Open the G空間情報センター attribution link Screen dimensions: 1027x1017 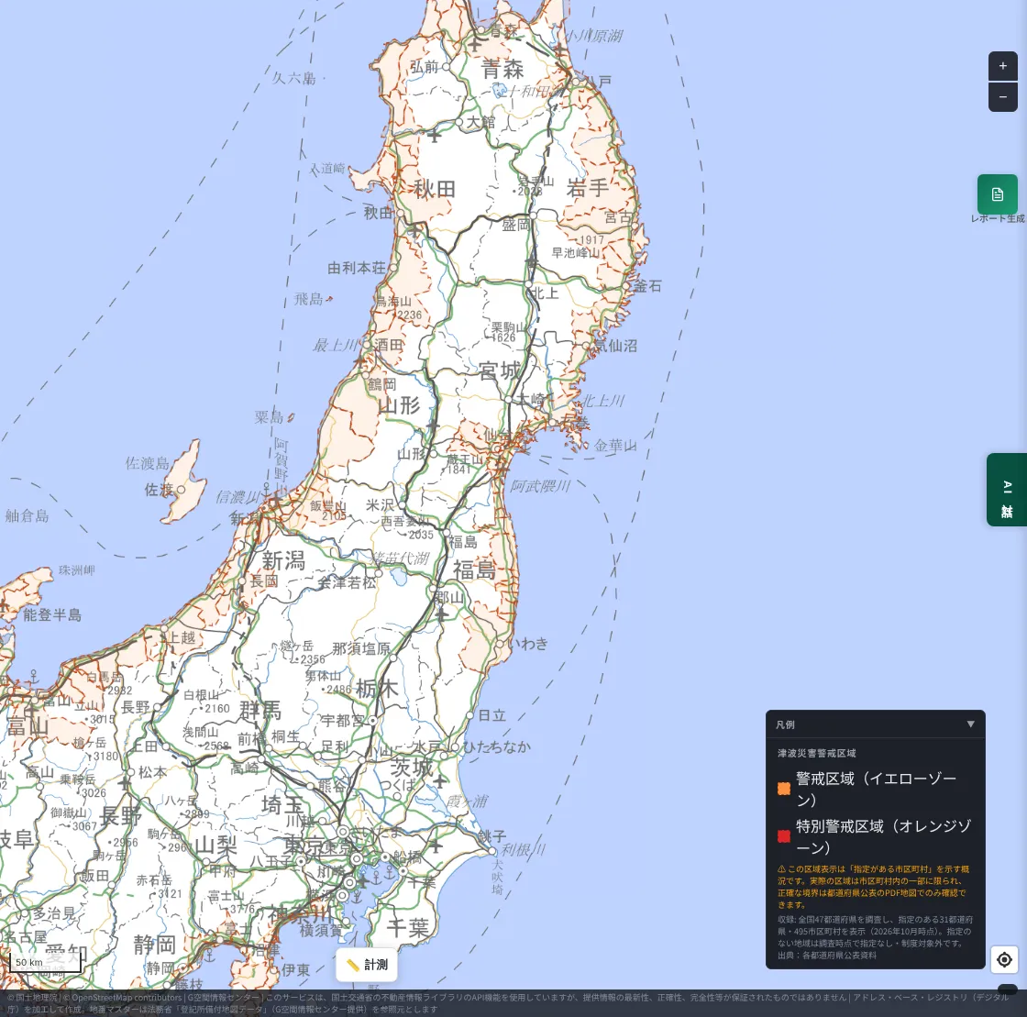pos(224,998)
